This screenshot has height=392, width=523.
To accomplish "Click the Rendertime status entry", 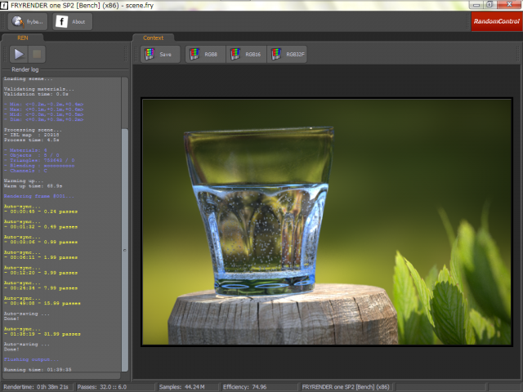I will click(x=36, y=387).
